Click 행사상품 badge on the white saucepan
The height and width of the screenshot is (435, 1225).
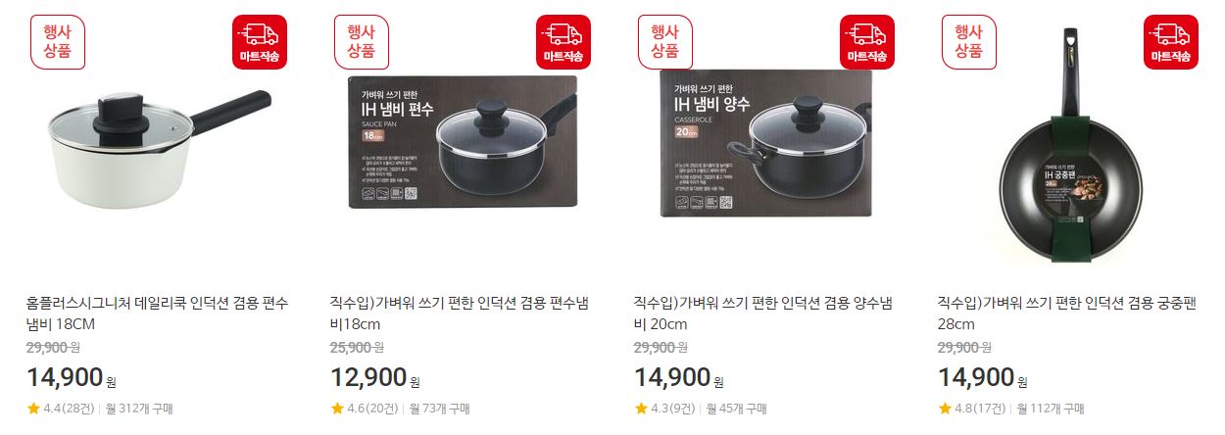(58, 42)
